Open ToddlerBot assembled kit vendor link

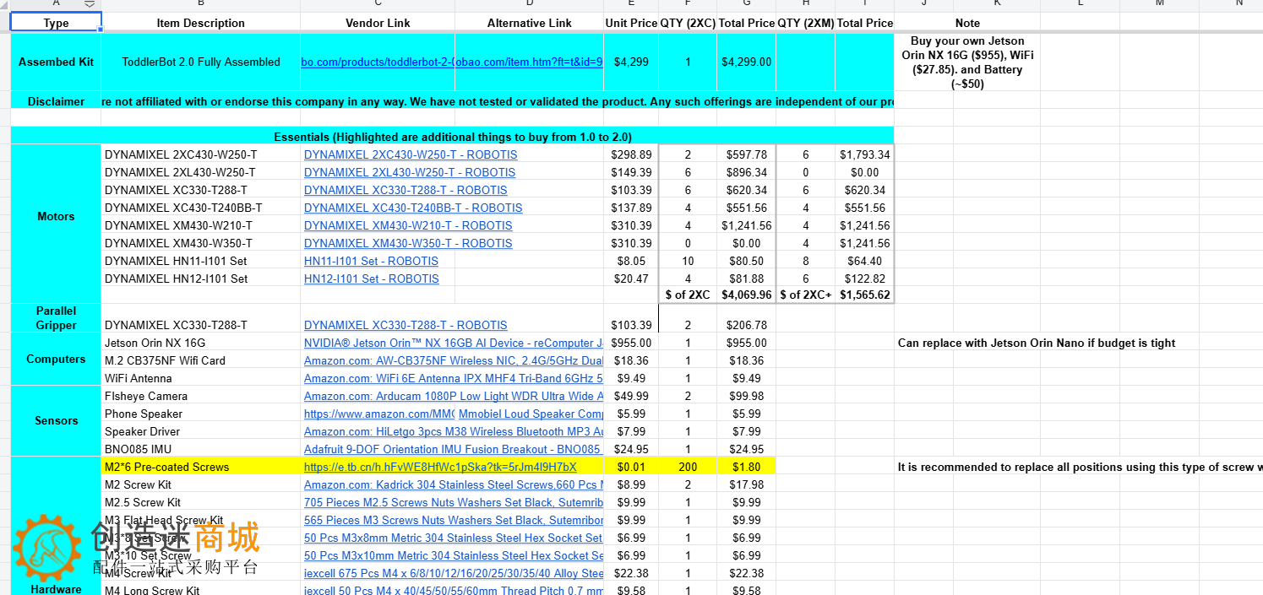point(378,62)
